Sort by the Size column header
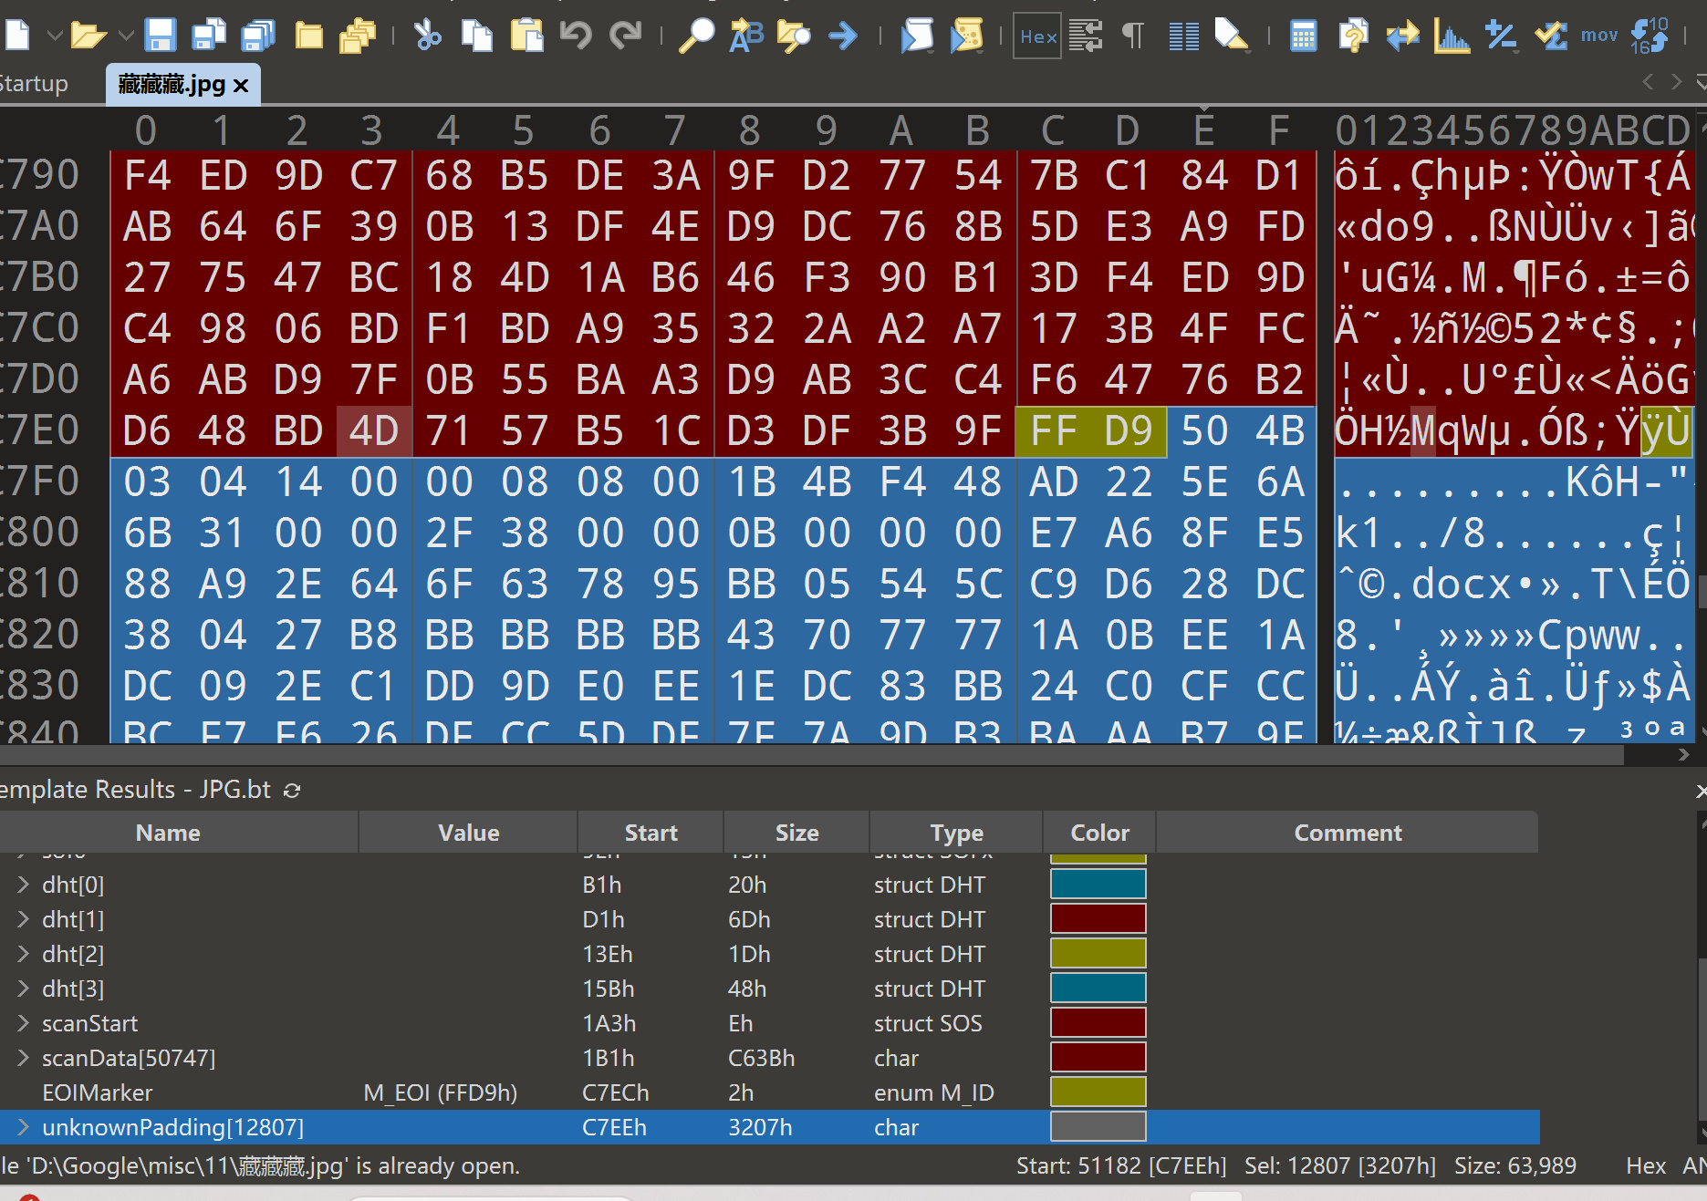1707x1201 pixels. pyautogui.click(x=797, y=833)
